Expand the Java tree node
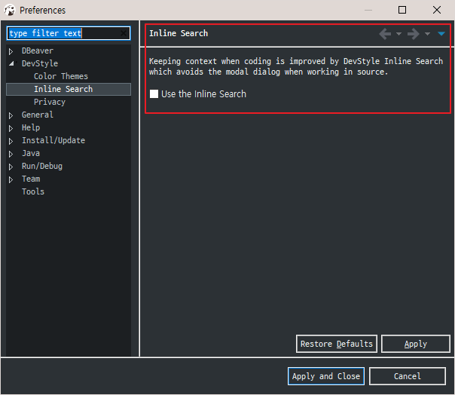 pyautogui.click(x=11, y=154)
